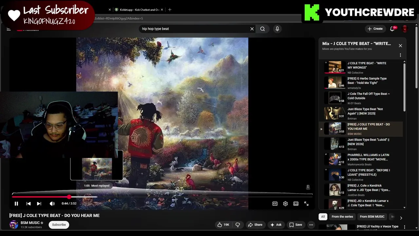
Task: Close the Mix playlist panel
Action: coord(400,46)
